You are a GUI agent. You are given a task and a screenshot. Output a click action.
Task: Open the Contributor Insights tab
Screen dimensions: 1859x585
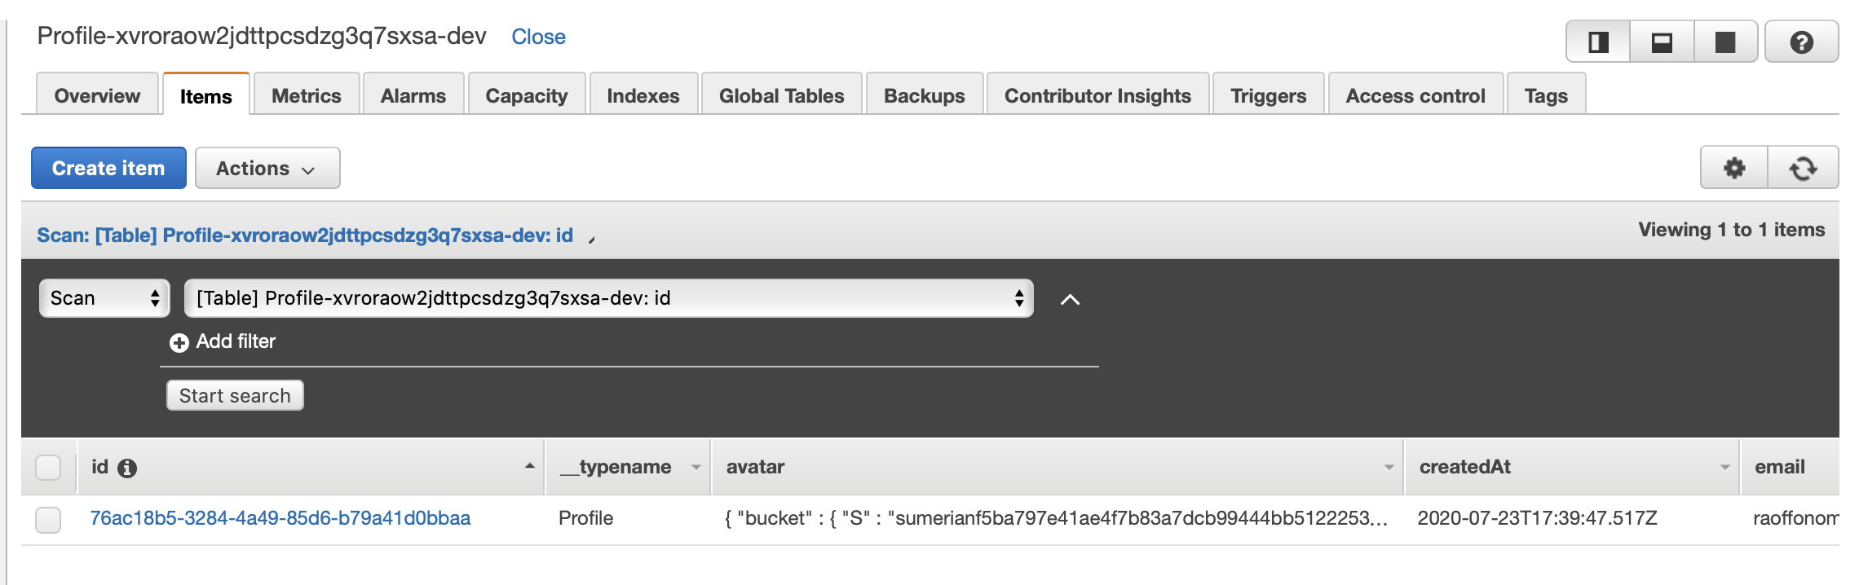pyautogui.click(x=1097, y=95)
